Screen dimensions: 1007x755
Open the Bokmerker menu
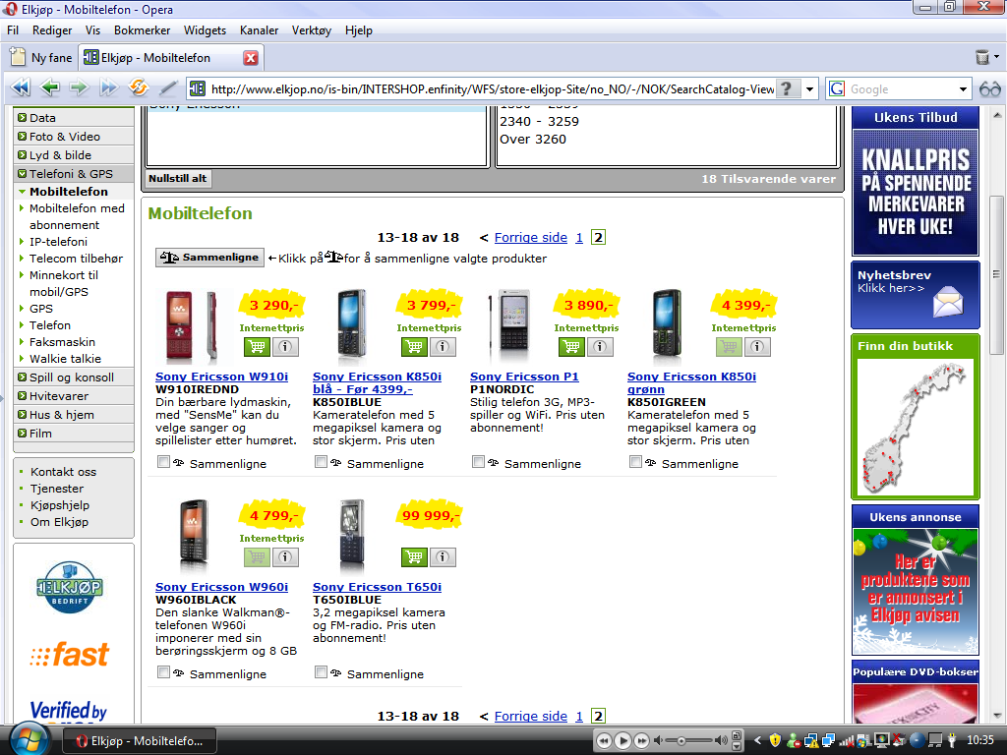pos(142,30)
